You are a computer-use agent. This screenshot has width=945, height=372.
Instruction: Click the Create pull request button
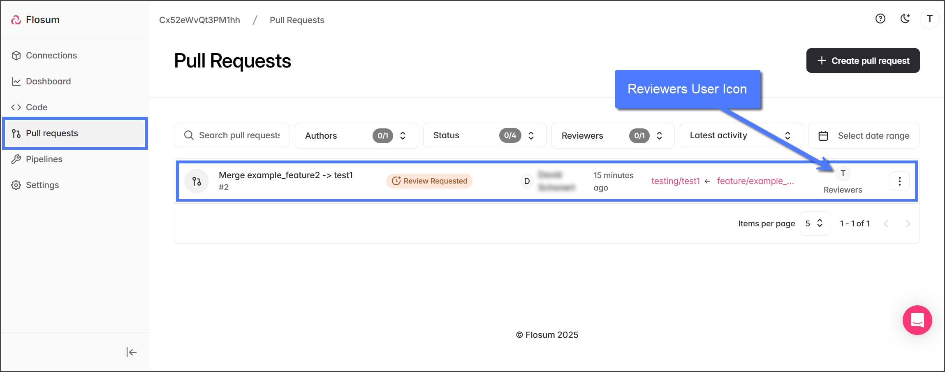[863, 60]
